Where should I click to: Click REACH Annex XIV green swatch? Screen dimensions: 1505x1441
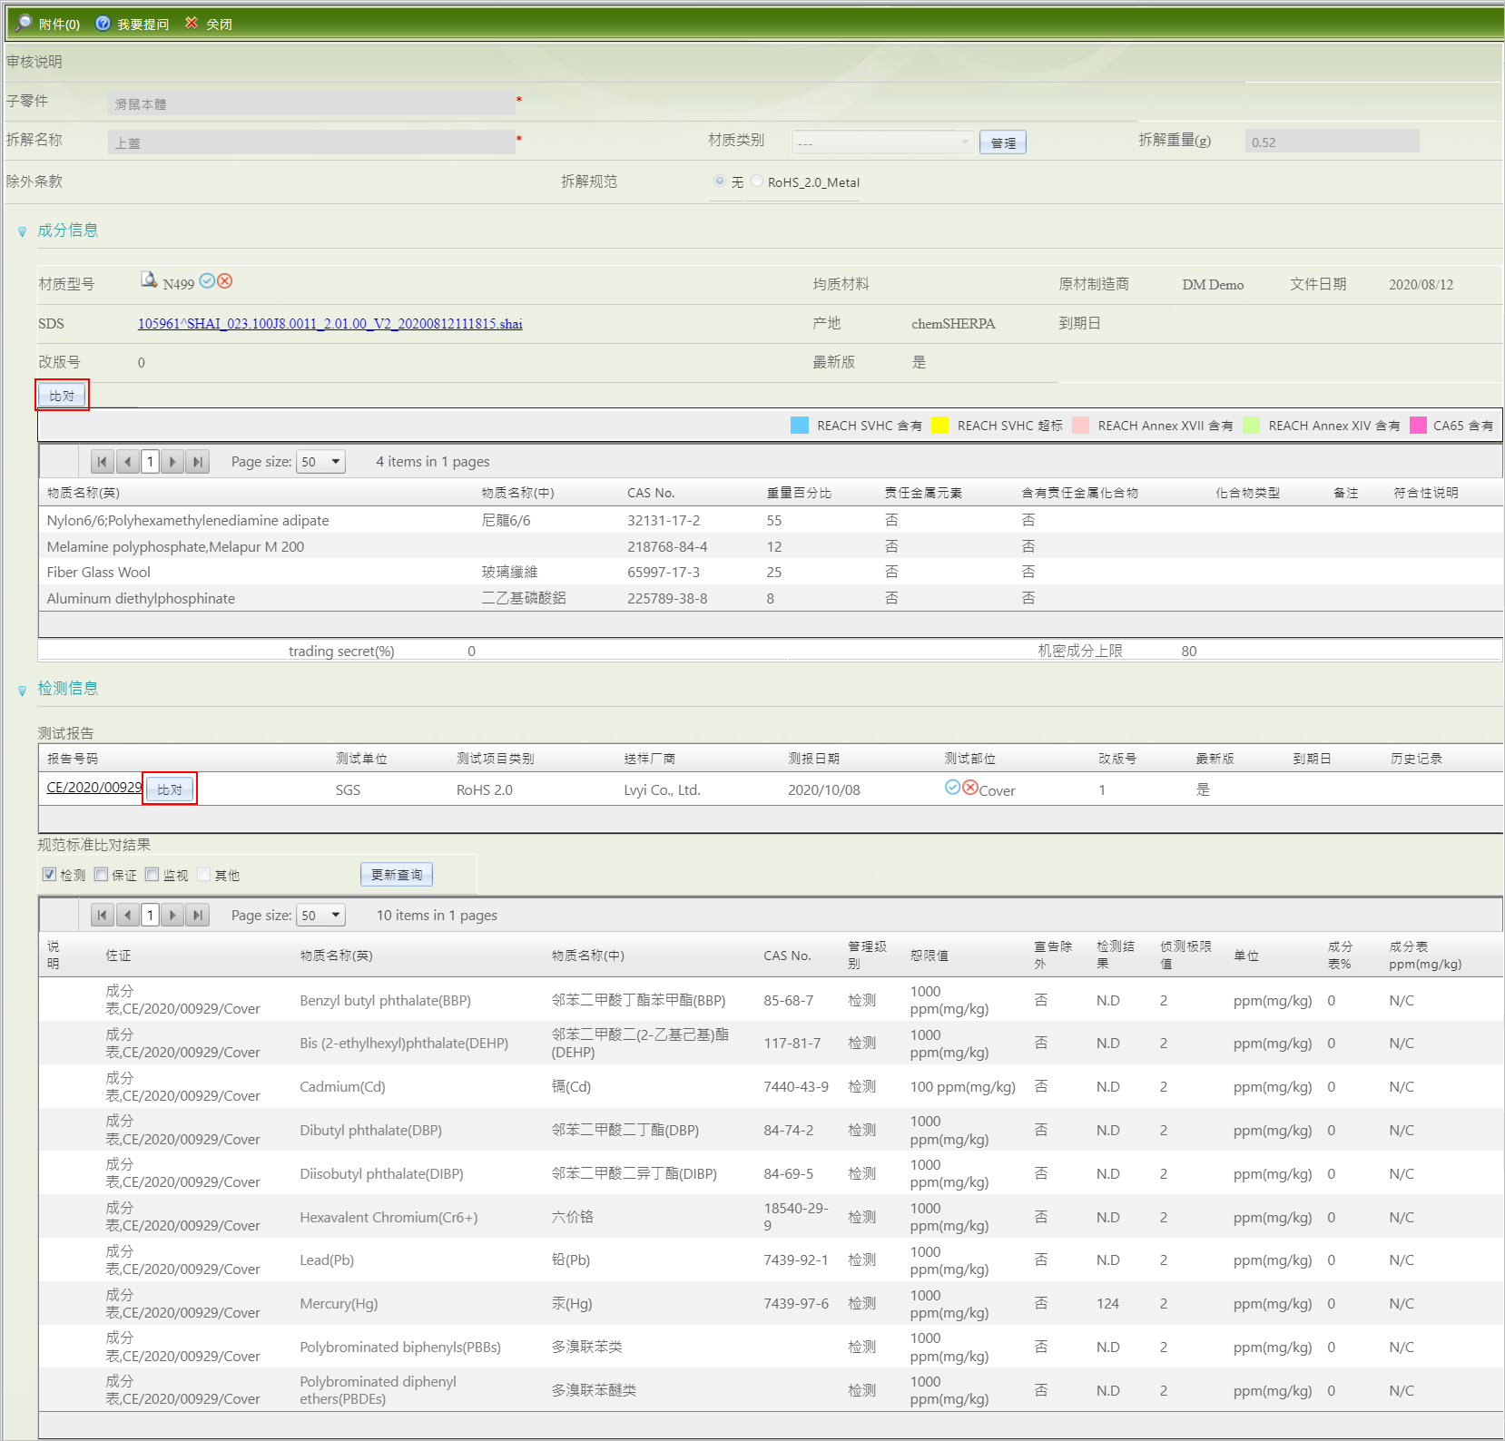[x=1251, y=426]
